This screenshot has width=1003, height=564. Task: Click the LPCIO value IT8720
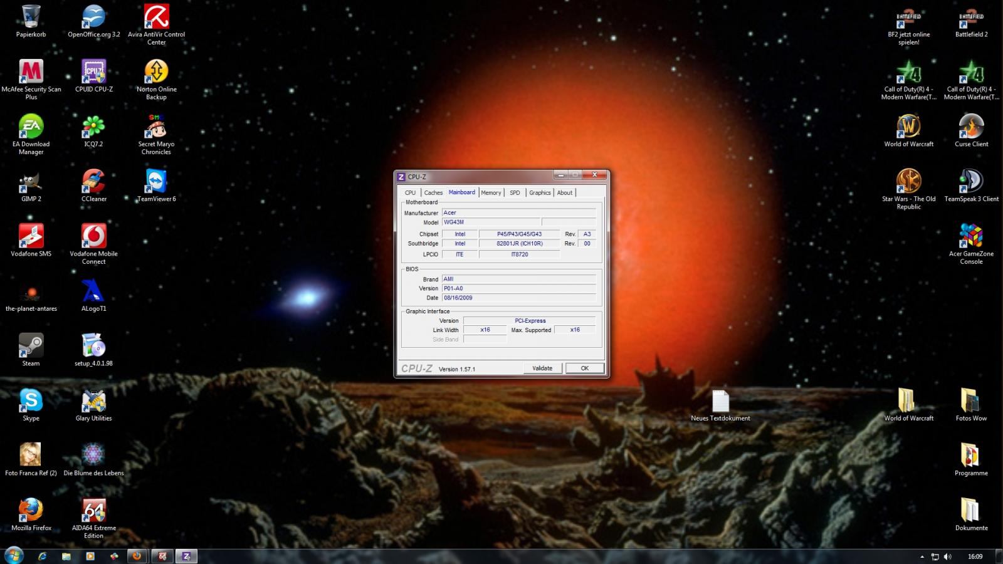click(519, 254)
